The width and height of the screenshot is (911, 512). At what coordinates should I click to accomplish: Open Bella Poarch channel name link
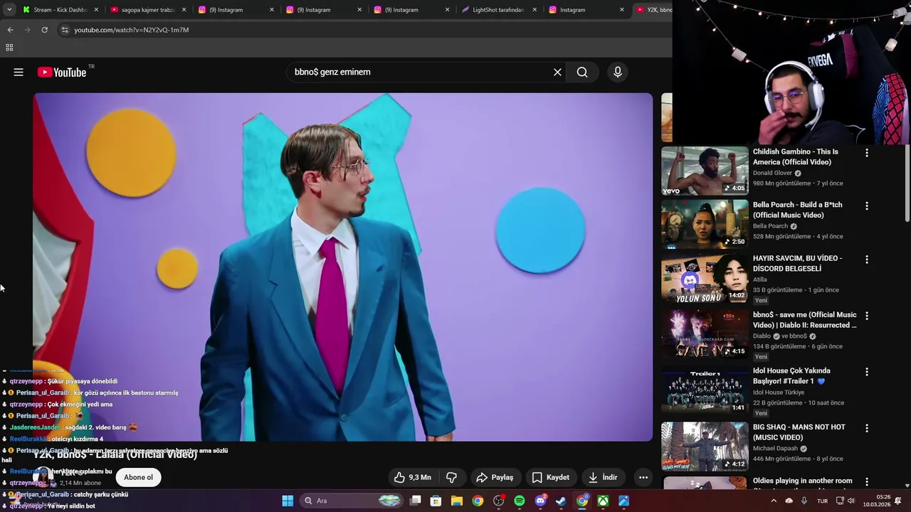tap(770, 226)
